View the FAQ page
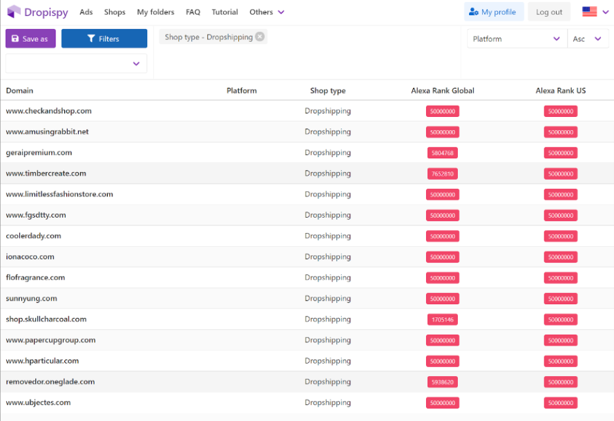 [193, 12]
